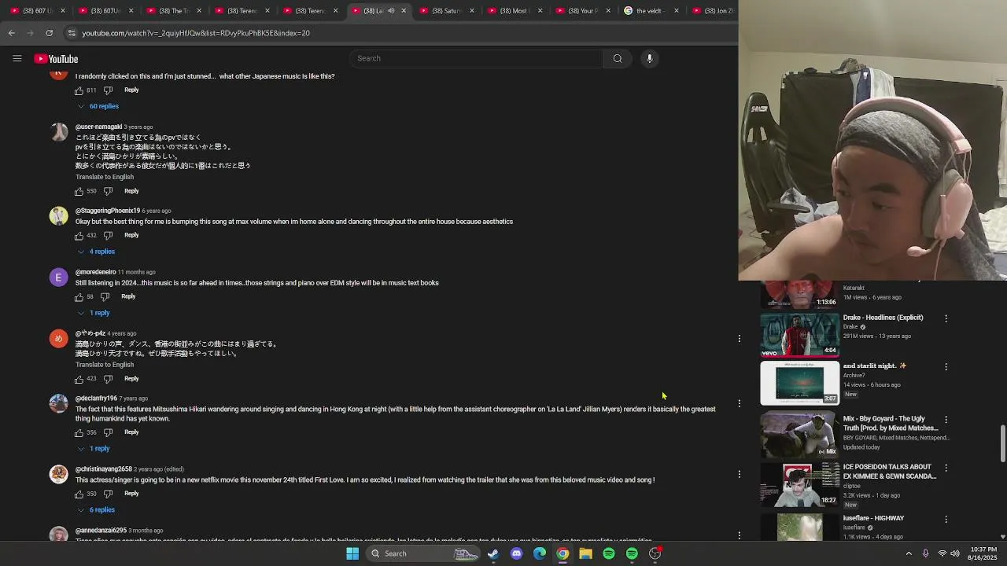Open site information icon in address bar

(x=72, y=33)
